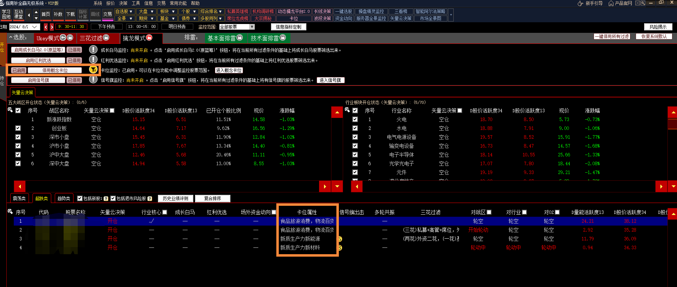This screenshot has height=287, width=677.
Task: Uncheck the 创业板 row checkbox
Action: coord(18,128)
